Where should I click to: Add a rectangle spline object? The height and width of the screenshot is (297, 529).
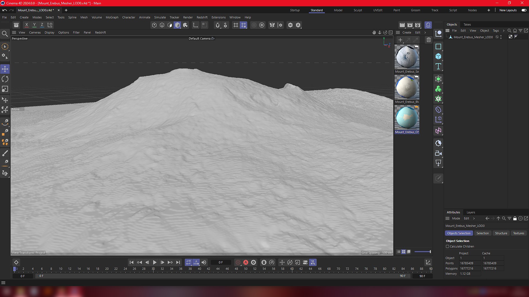438,46
